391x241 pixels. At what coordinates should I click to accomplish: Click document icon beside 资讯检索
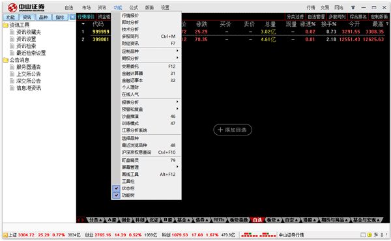12,46
